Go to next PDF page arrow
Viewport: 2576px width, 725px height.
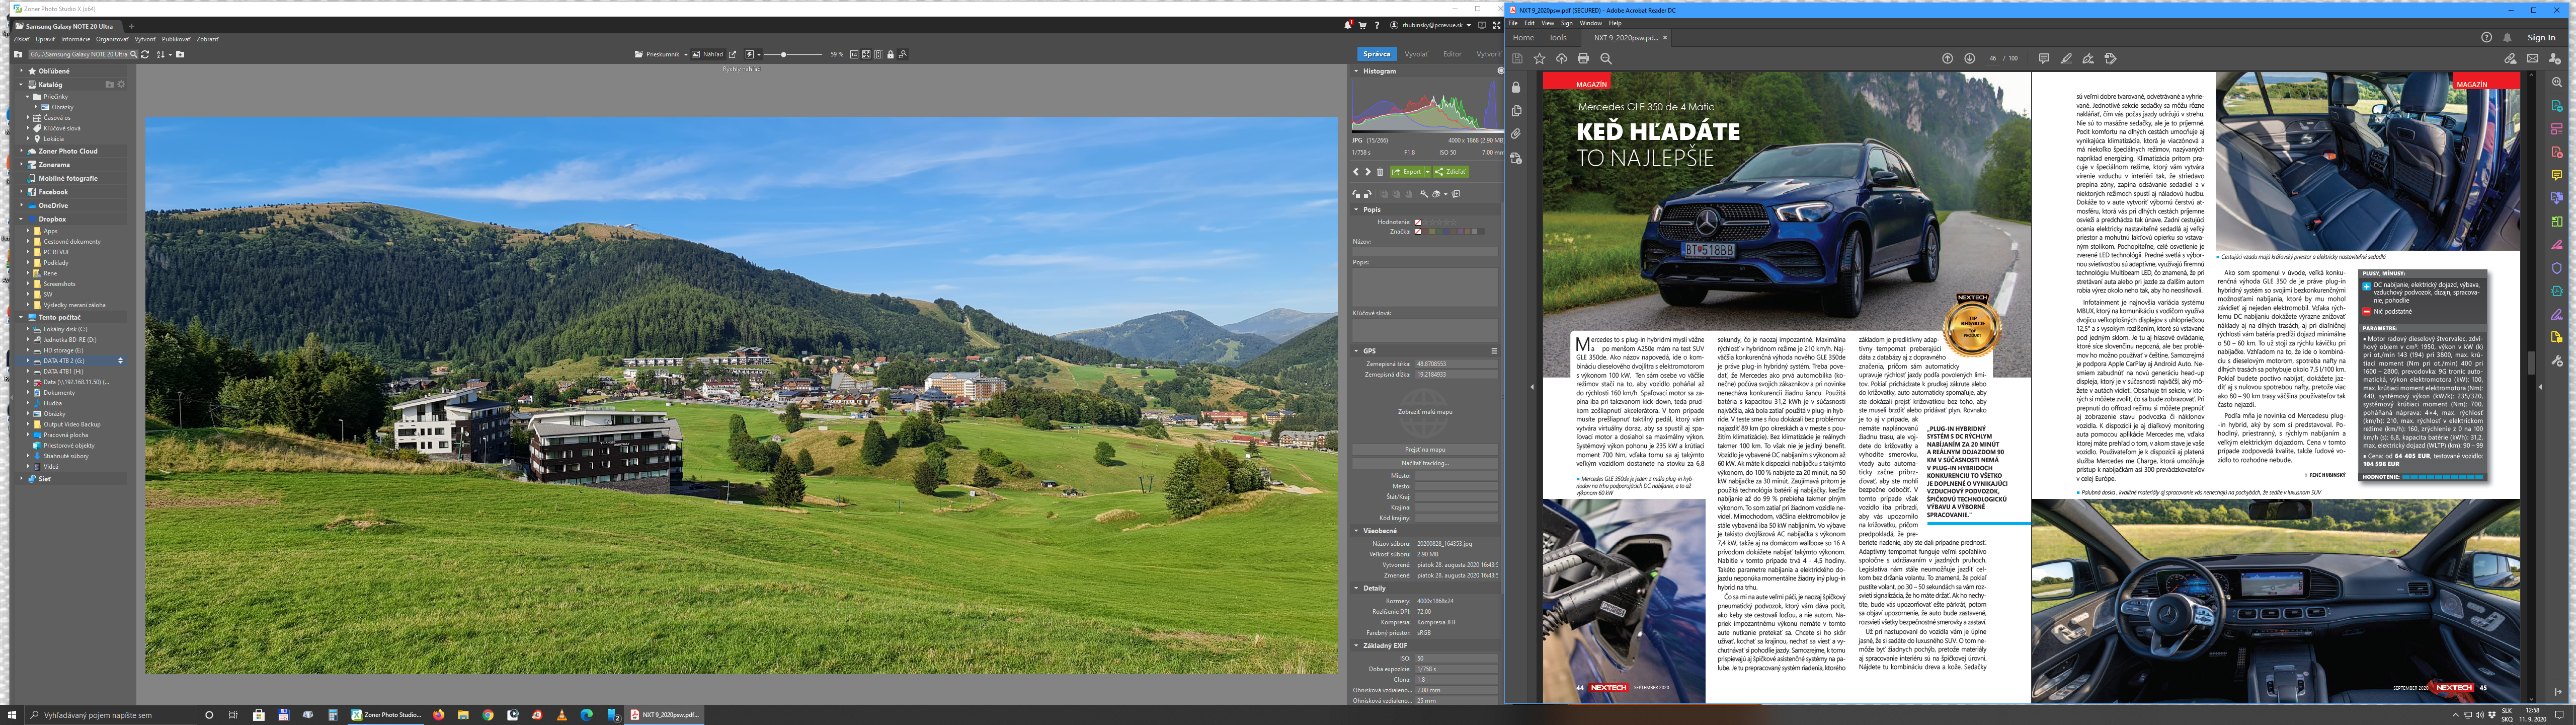(x=1969, y=58)
